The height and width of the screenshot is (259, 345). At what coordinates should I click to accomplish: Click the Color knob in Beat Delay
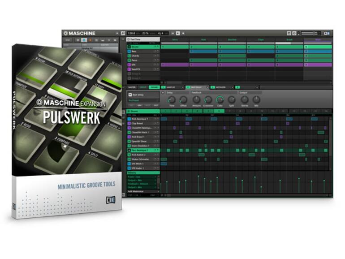[x=220, y=100]
